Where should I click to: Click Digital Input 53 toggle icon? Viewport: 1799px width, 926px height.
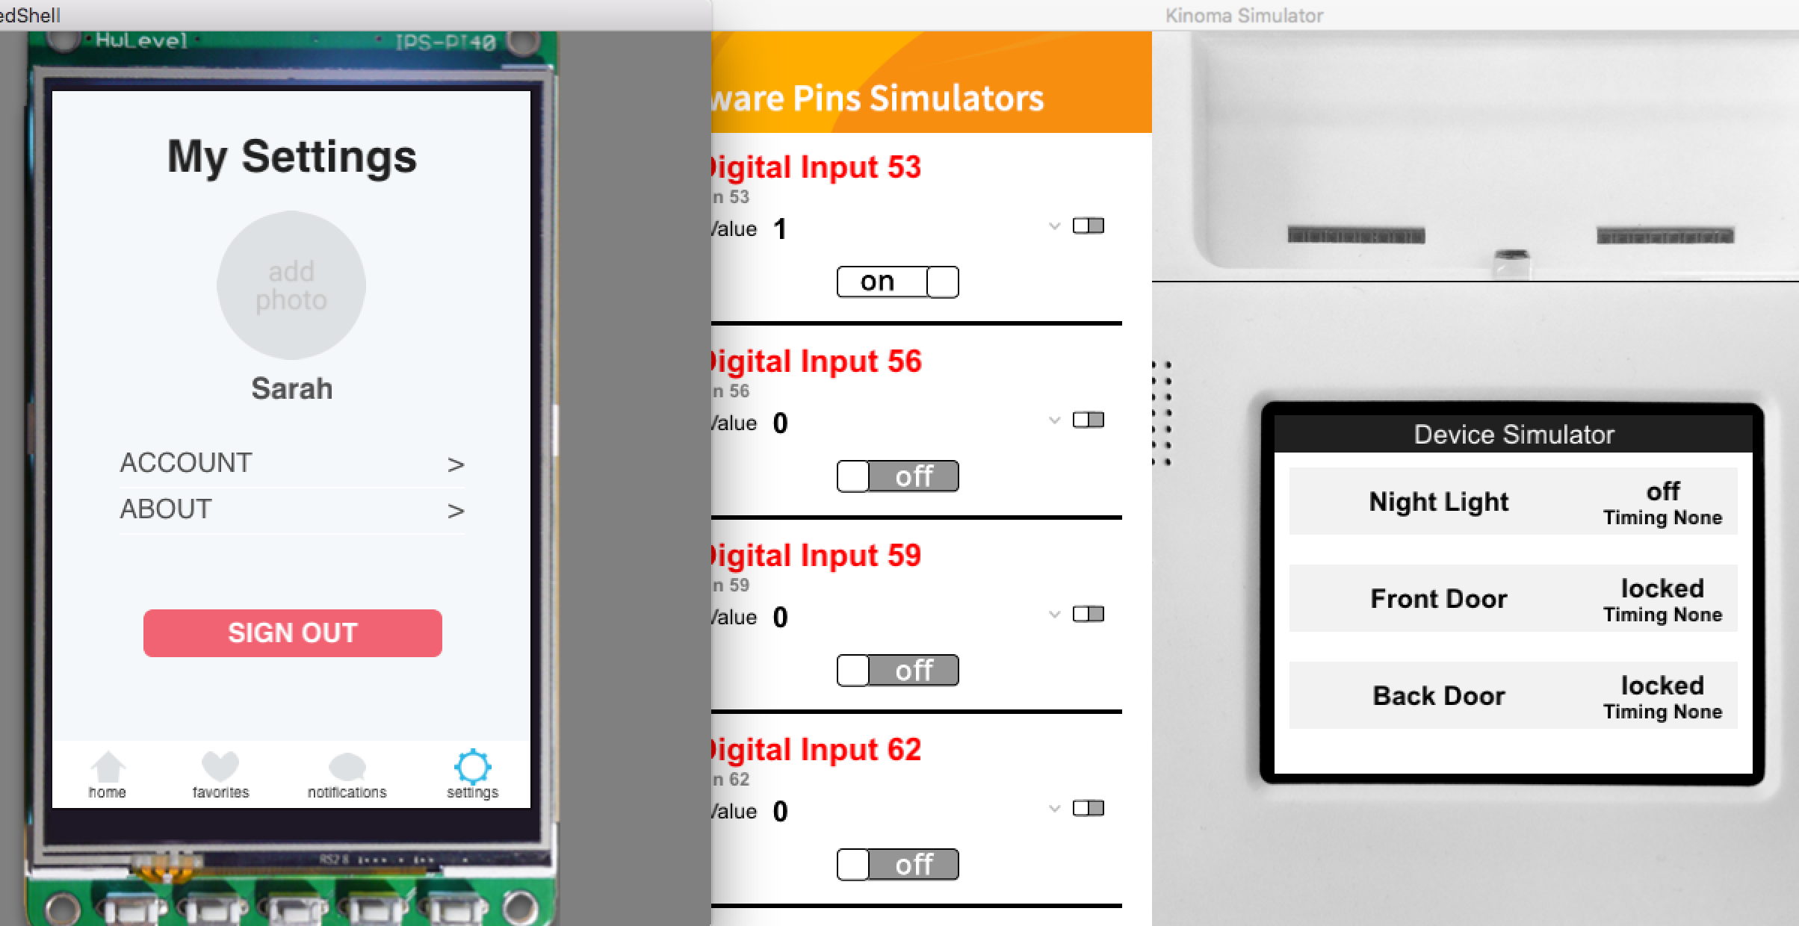pos(1088,227)
